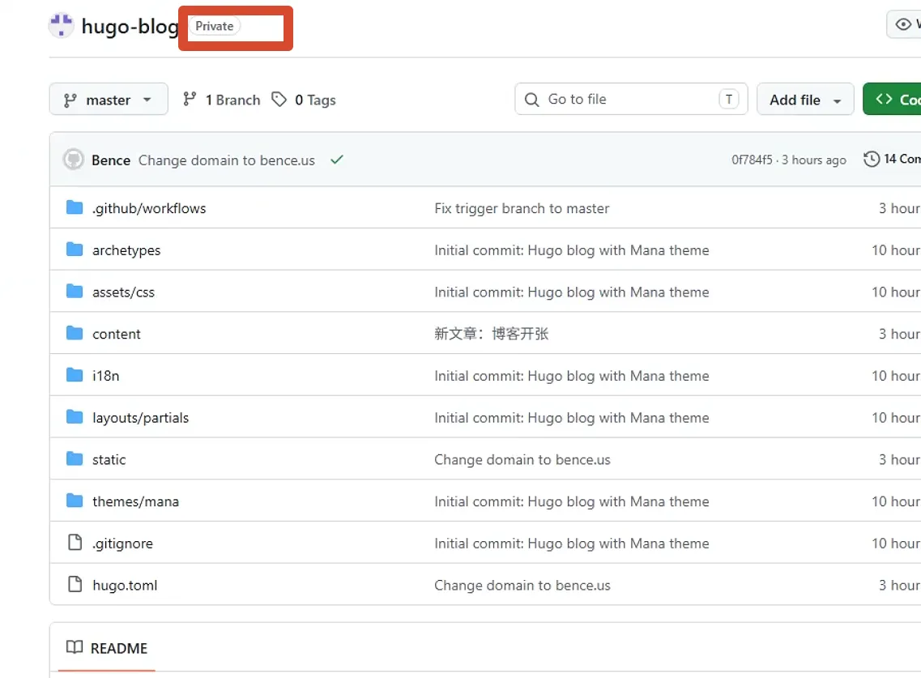Viewport: 921px width, 678px height.
Task: Focus the Go to file search field
Action: (x=631, y=99)
